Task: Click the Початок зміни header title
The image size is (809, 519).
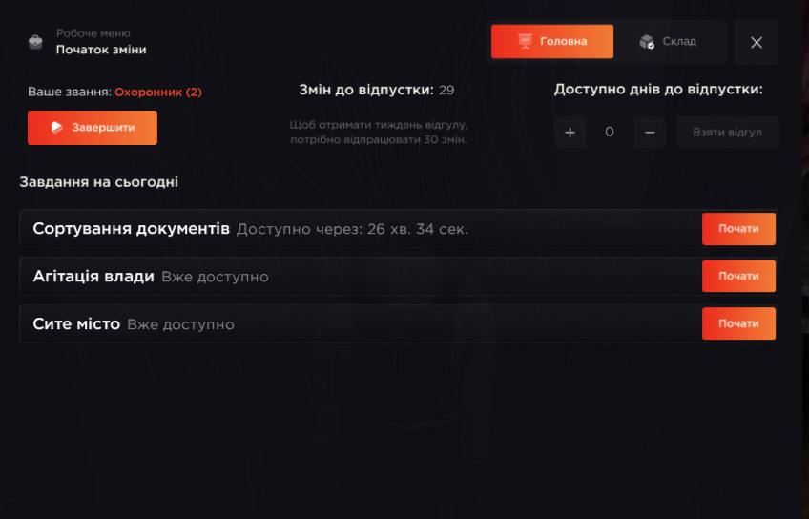Action: point(101,50)
